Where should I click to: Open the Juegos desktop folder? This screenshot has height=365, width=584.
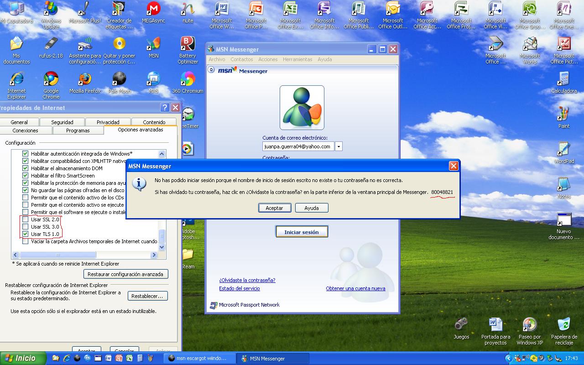coord(461,328)
